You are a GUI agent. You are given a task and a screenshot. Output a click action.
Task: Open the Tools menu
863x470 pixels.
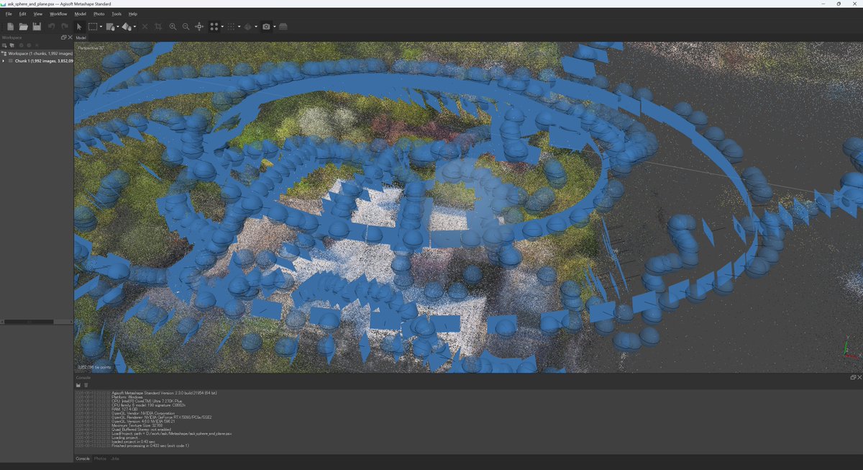click(117, 14)
